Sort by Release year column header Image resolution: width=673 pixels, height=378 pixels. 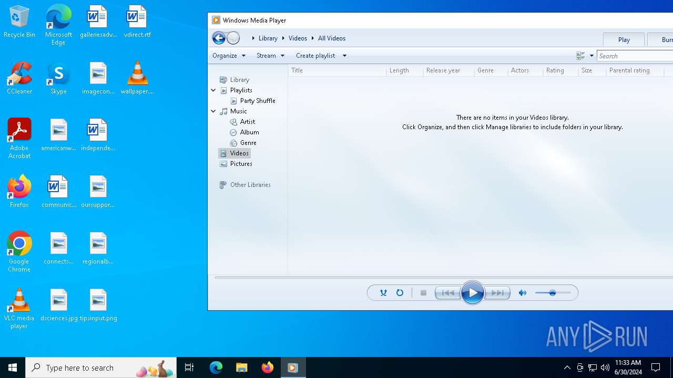[449, 70]
